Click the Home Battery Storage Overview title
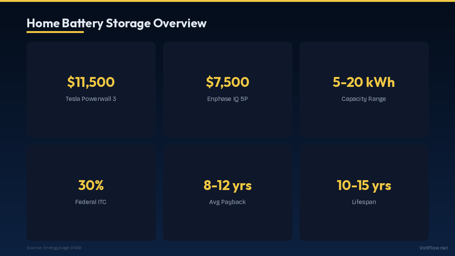 (116, 23)
